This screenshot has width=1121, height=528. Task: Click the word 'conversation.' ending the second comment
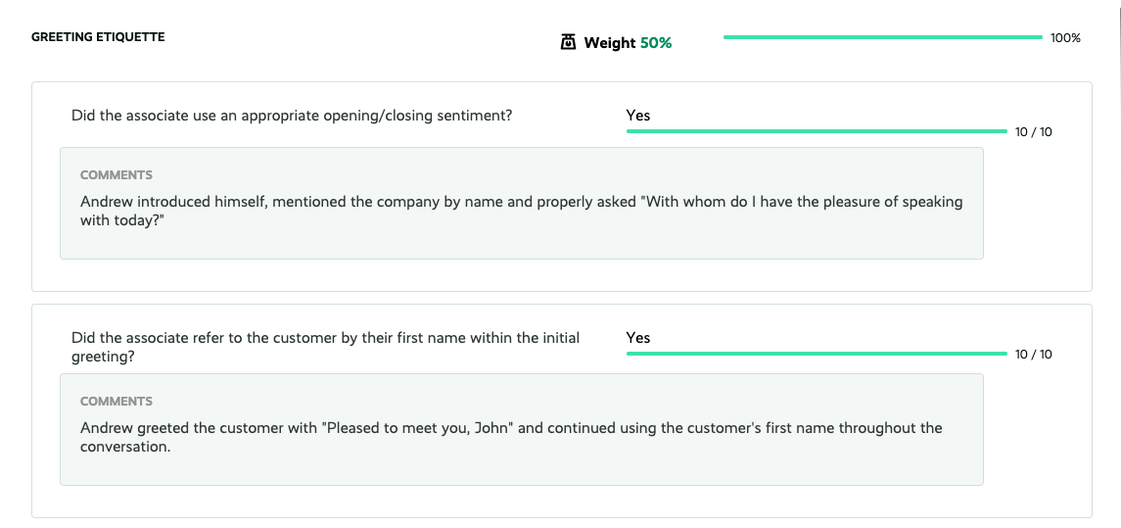click(125, 447)
